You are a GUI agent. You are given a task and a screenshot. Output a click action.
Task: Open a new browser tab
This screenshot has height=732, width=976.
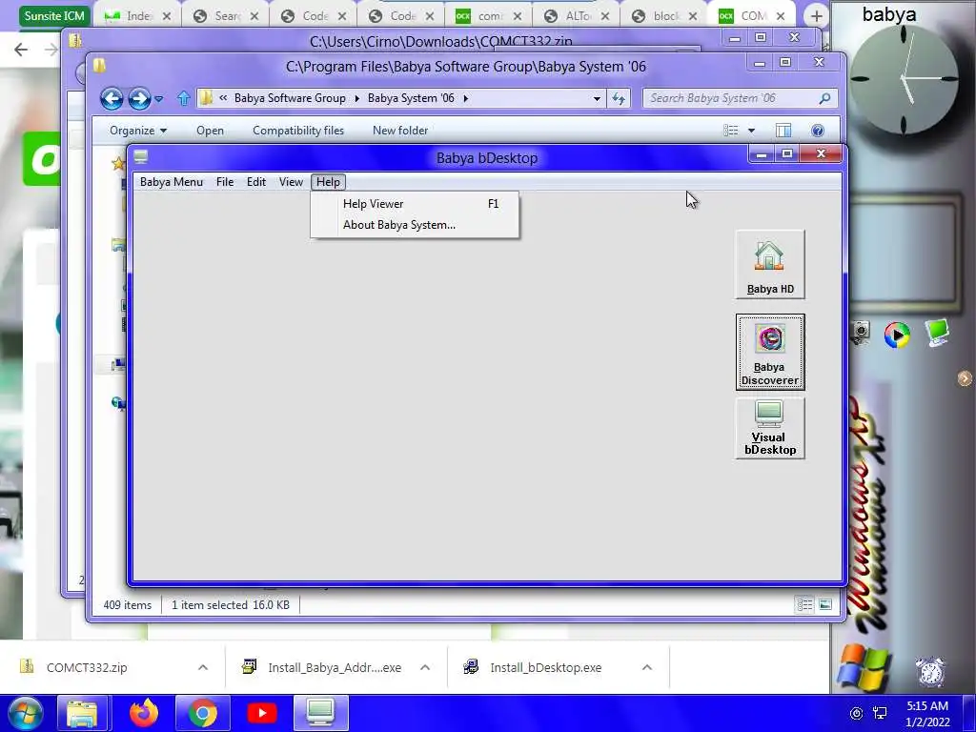pyautogui.click(x=817, y=16)
